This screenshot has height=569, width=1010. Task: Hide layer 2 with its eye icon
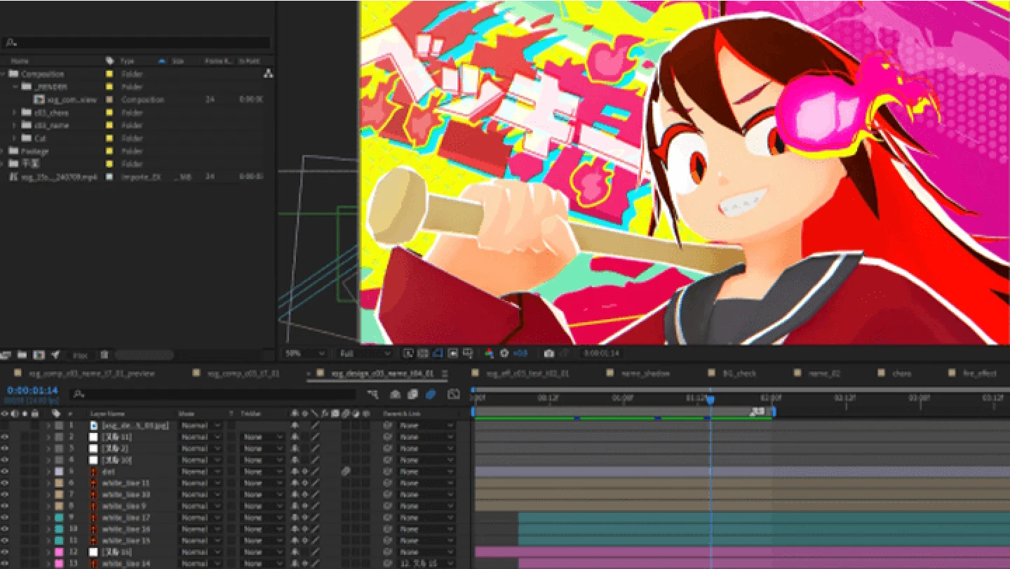pos(5,436)
